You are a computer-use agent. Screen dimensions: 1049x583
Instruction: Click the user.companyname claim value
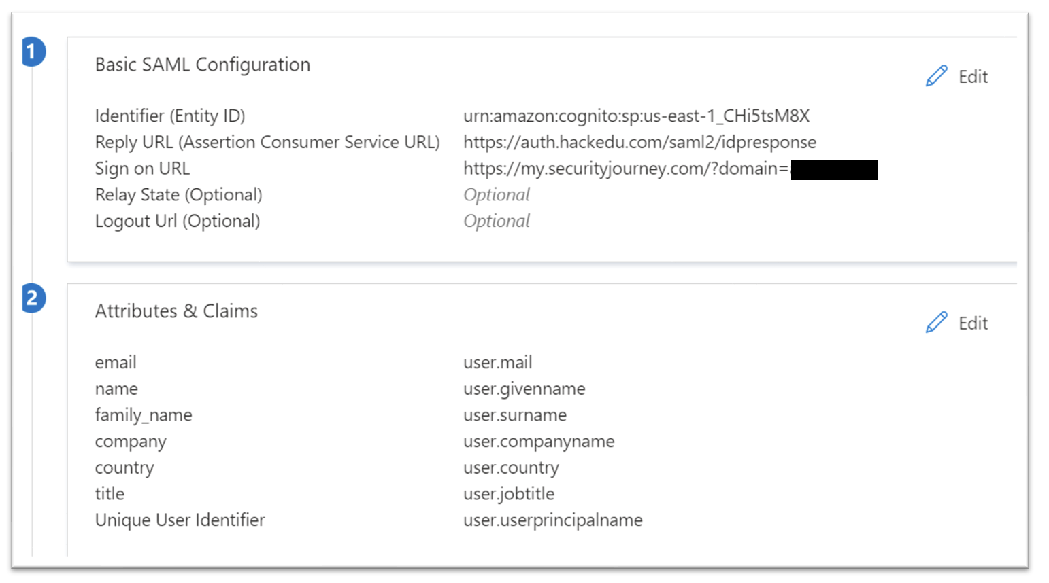pyautogui.click(x=539, y=442)
